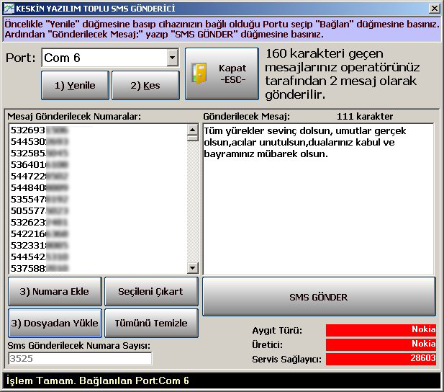This screenshot has height=392, width=444.
Task: Click the red Servis Sağlayıcı value 28603
Action: pyautogui.click(x=381, y=359)
